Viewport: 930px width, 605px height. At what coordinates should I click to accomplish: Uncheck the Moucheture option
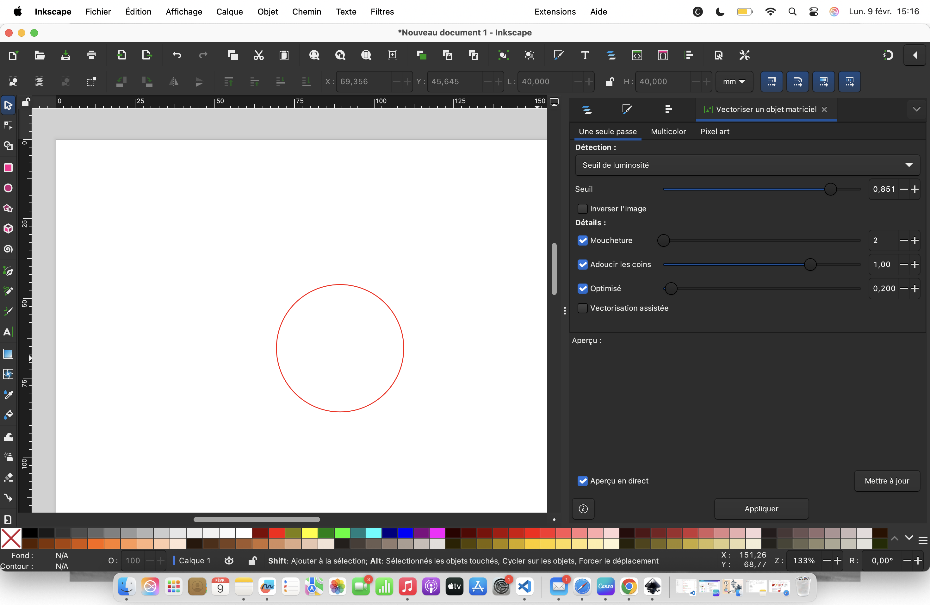pyautogui.click(x=582, y=240)
